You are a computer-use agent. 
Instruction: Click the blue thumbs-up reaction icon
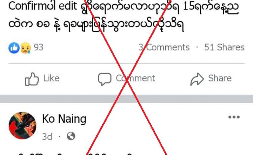tap(14, 48)
